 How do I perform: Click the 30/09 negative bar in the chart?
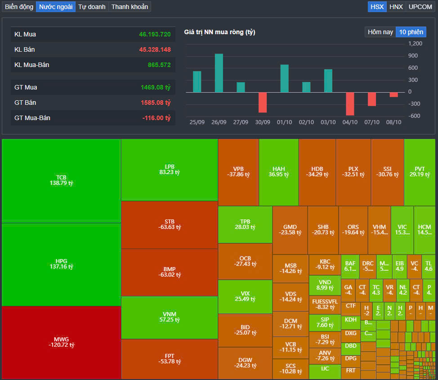pos(263,102)
